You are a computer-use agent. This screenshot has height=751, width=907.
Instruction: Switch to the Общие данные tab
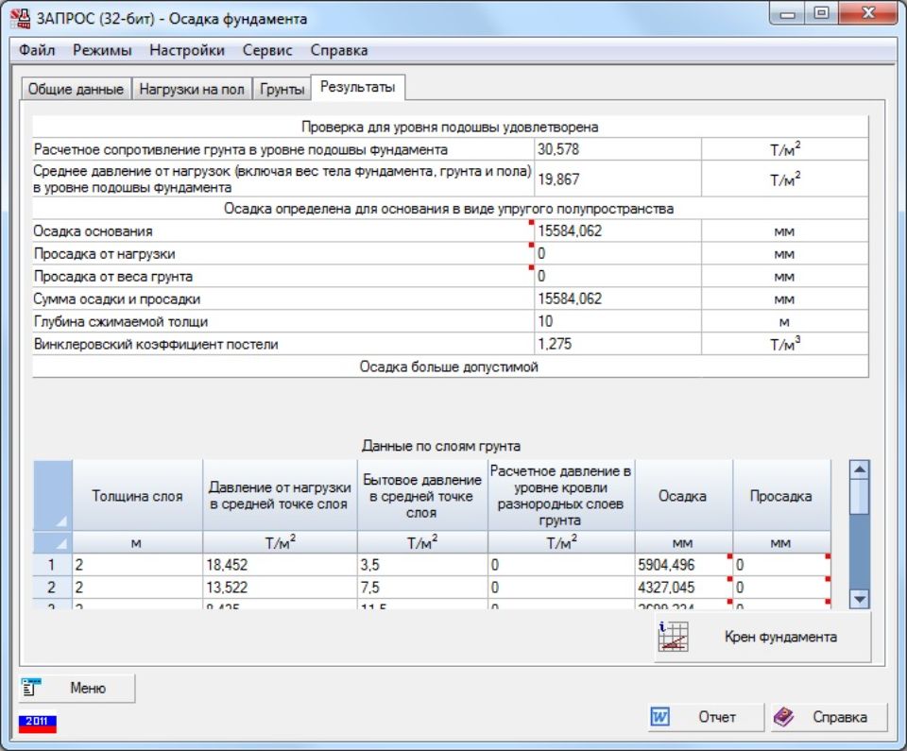76,90
